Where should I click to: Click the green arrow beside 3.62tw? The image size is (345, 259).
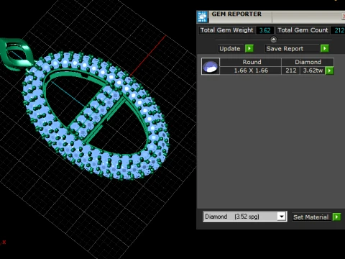coord(329,71)
